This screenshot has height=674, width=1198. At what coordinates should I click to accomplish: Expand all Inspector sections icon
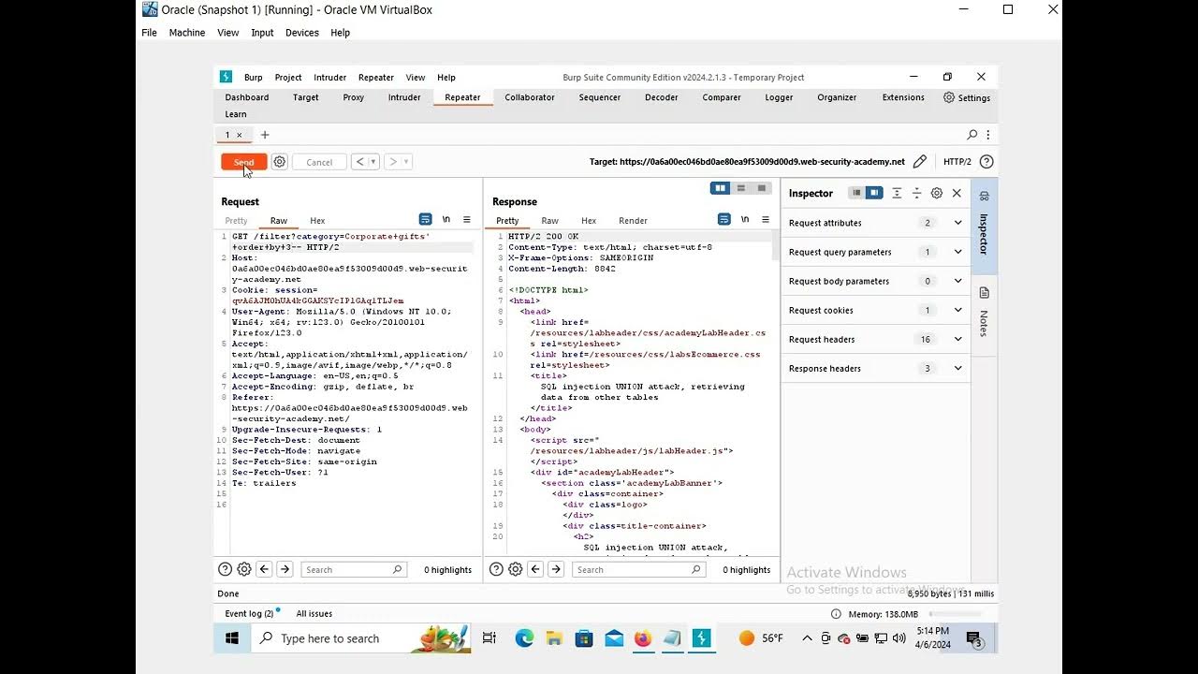click(897, 193)
